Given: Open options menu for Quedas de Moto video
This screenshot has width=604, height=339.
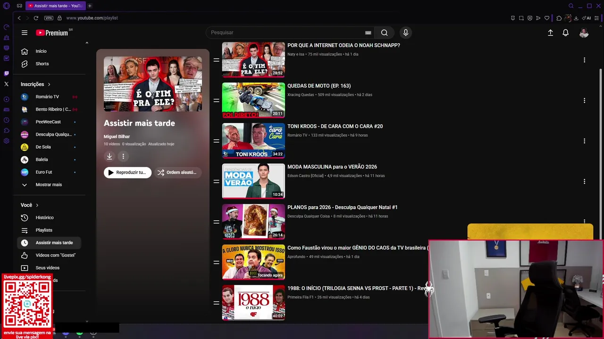Looking at the screenshot, I should (x=584, y=100).
